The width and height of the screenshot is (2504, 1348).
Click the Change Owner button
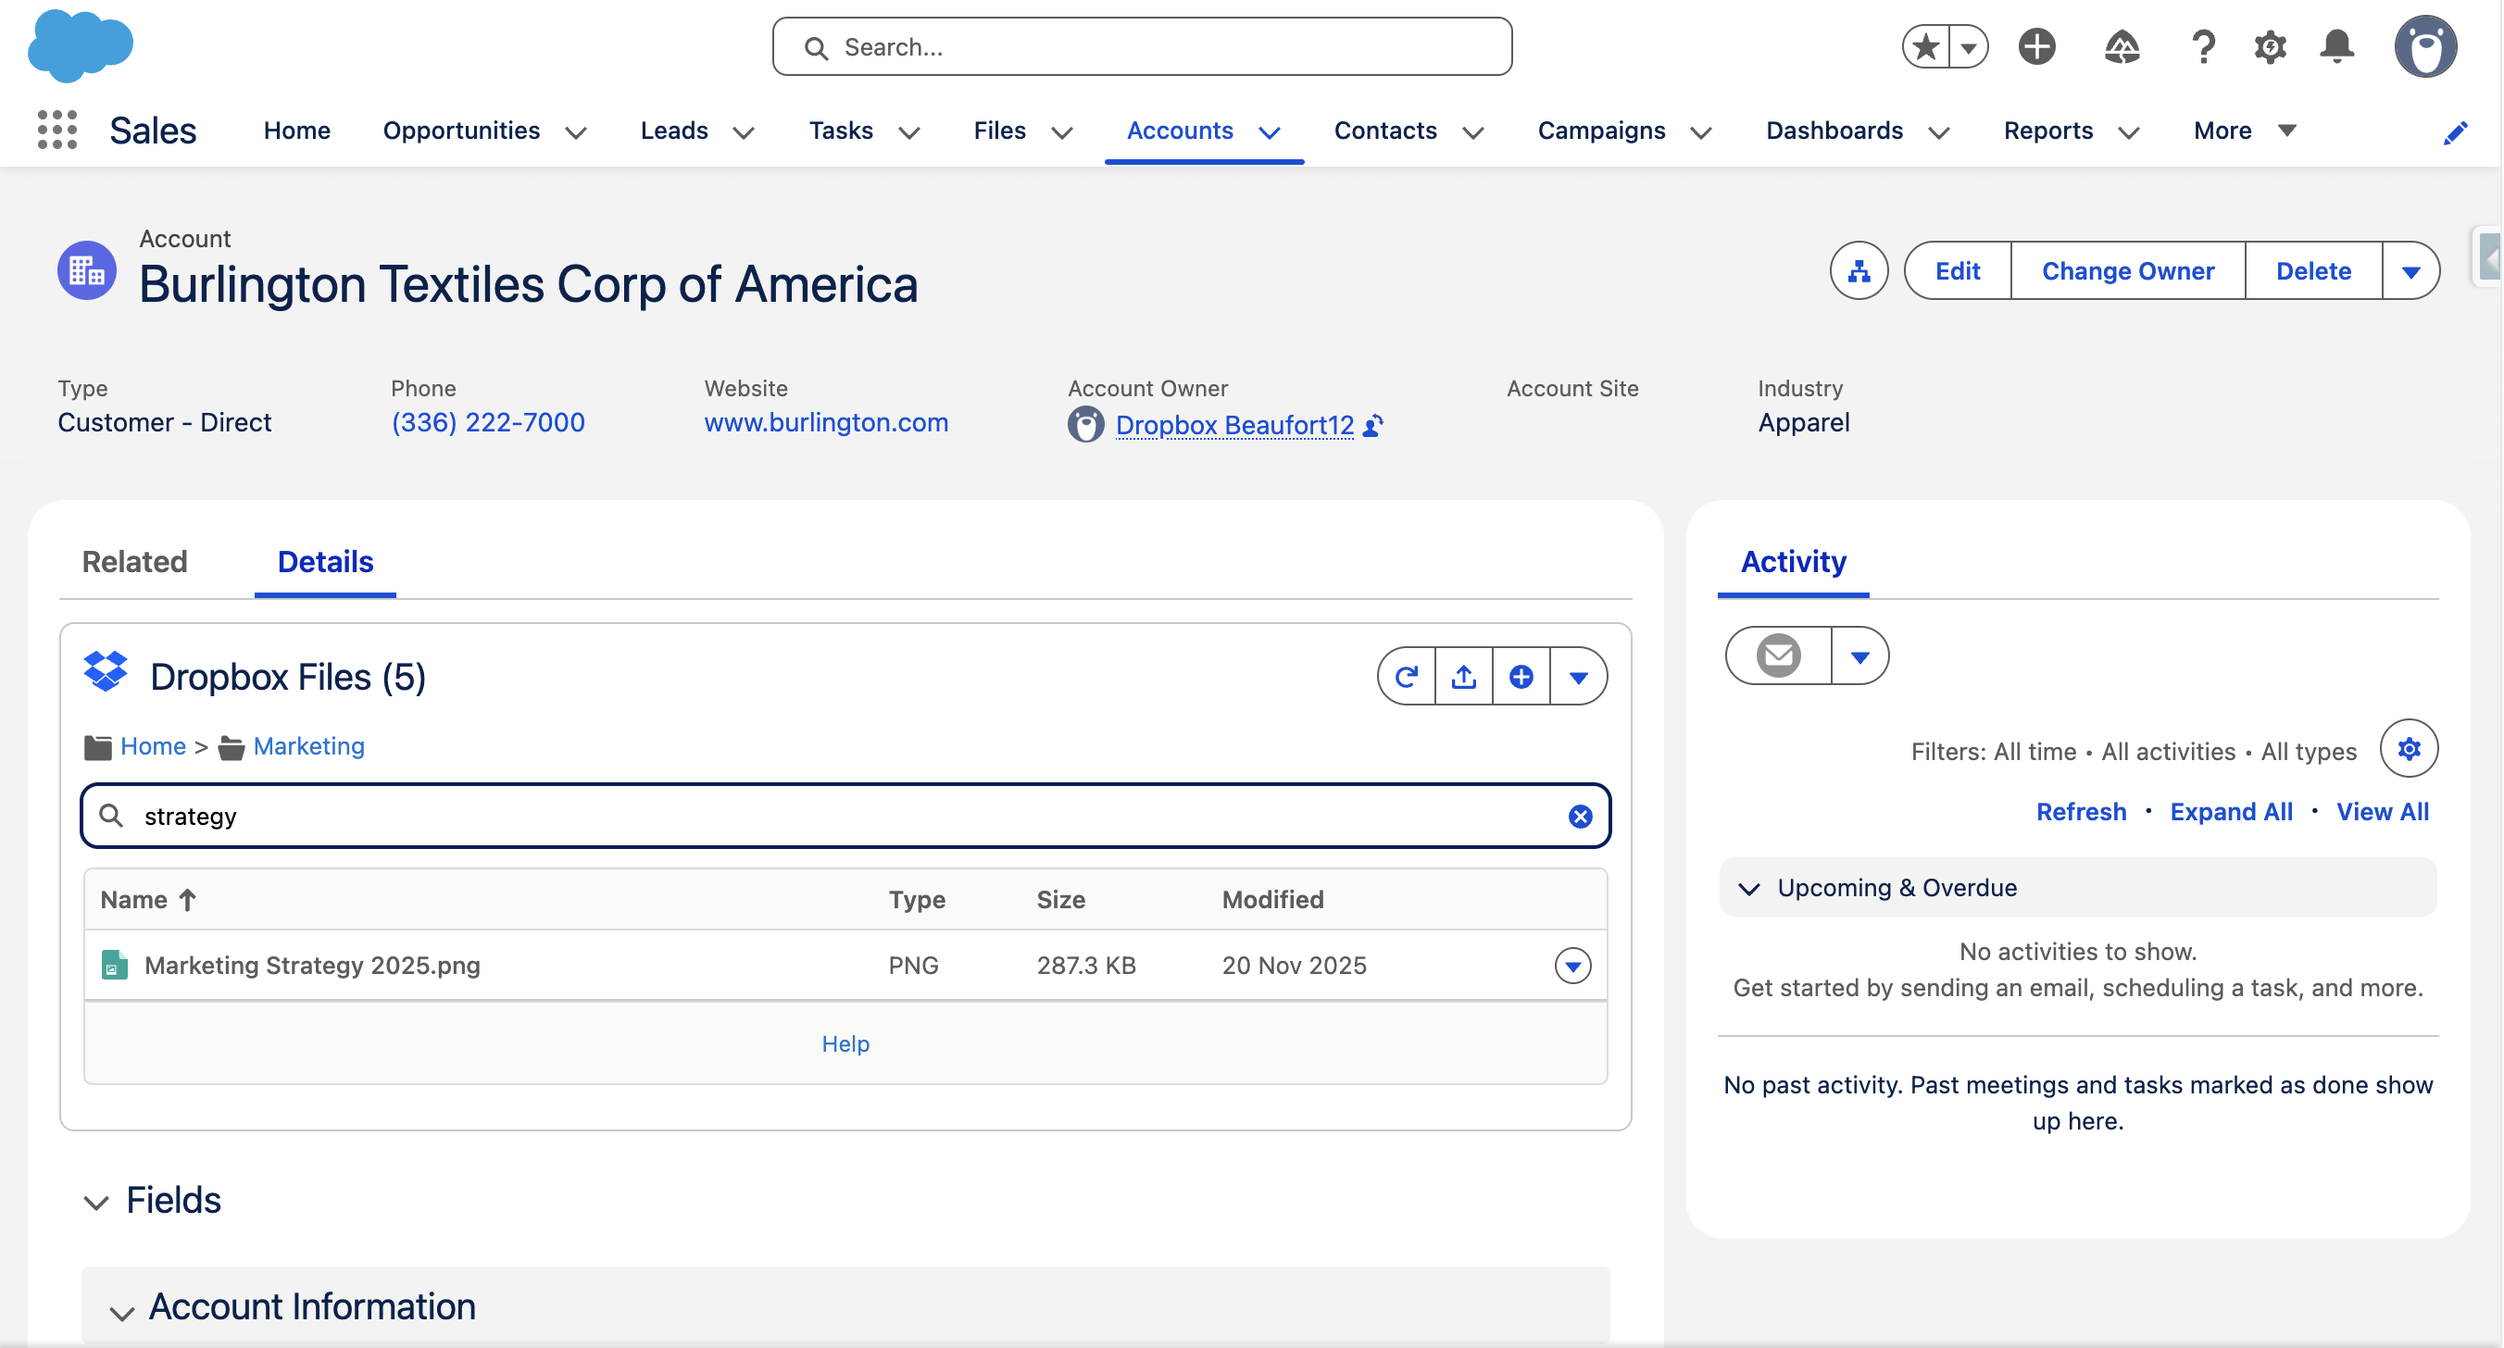[2127, 271]
